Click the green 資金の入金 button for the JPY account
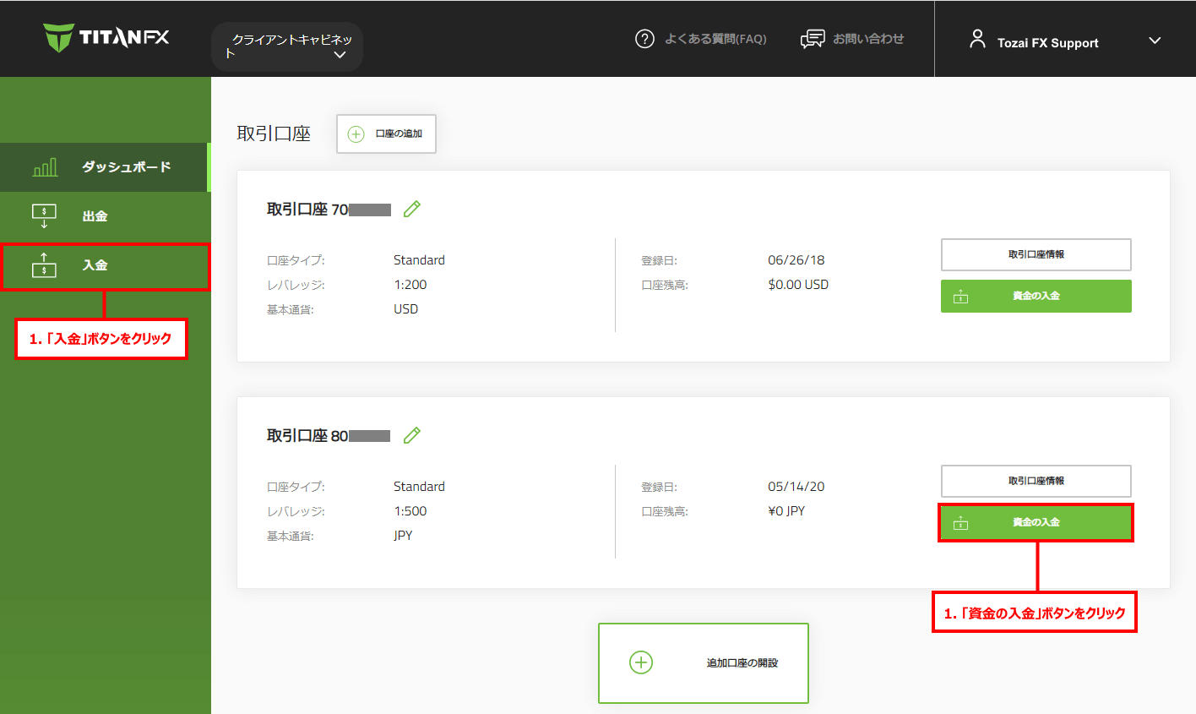Screen dimensions: 1196x714 [x=1036, y=522]
